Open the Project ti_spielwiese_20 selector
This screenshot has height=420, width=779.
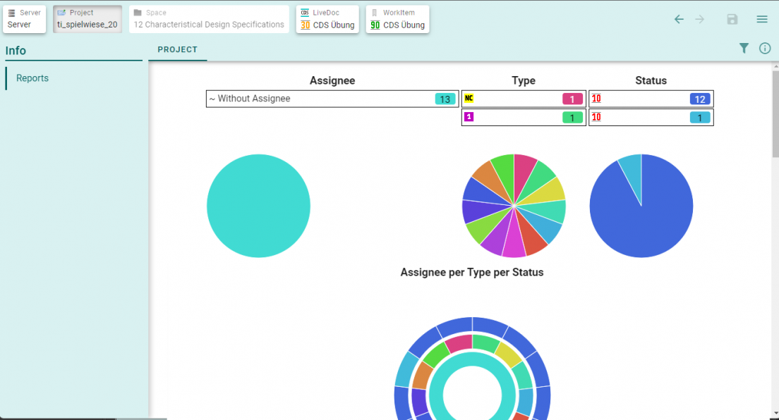click(x=87, y=19)
